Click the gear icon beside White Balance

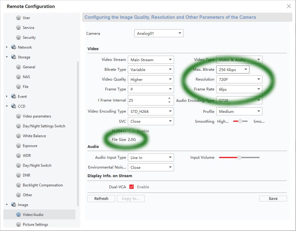[18, 136]
